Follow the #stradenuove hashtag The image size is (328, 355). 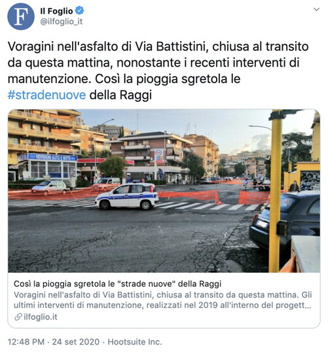[x=46, y=95]
